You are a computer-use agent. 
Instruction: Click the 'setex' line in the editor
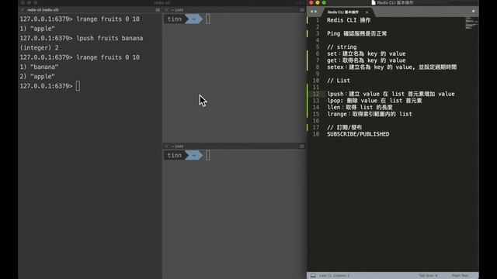click(x=391, y=67)
